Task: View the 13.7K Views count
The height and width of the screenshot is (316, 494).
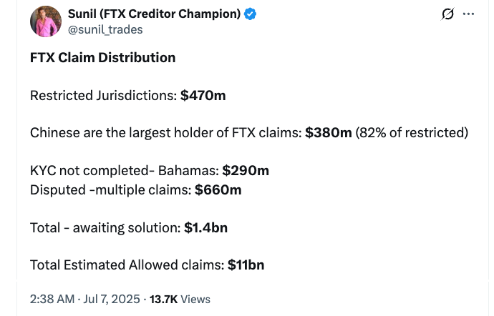Action: coord(180,299)
